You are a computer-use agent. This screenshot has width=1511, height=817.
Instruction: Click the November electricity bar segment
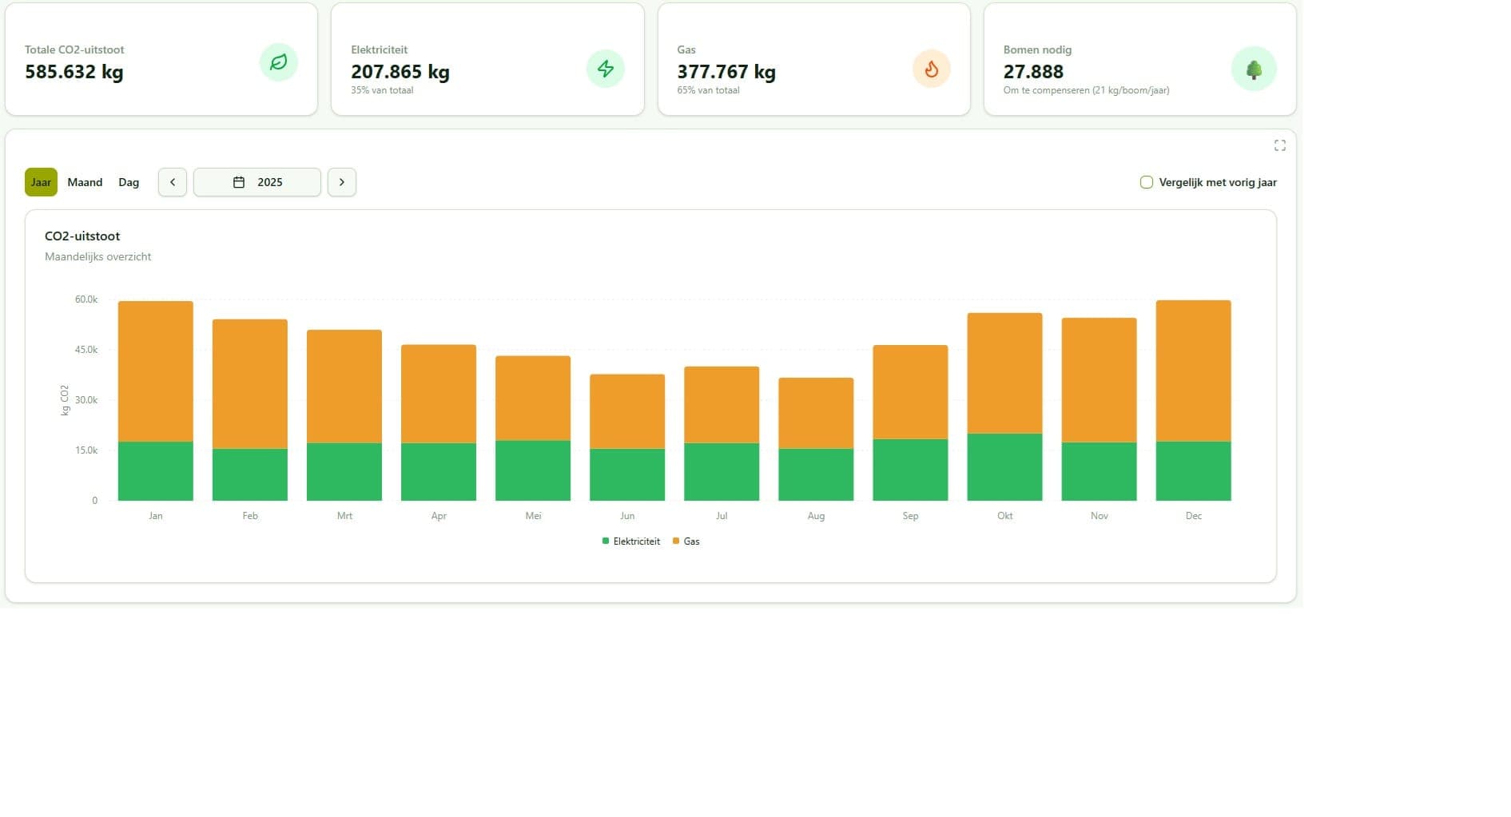point(1099,471)
